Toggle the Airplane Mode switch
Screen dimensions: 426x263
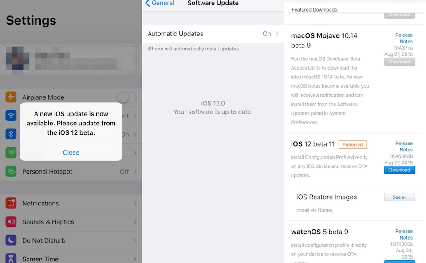click(x=126, y=97)
